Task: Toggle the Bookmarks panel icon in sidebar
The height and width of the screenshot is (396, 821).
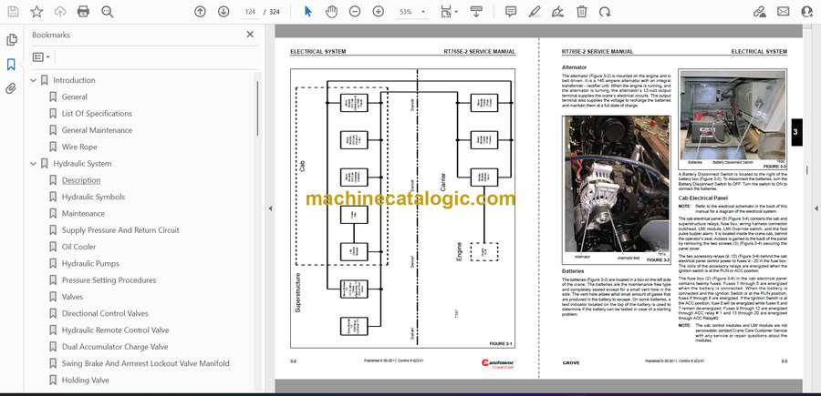Action: tap(11, 65)
